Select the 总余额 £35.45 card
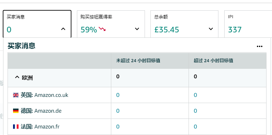The height and width of the screenshot is (135, 272). point(184,24)
